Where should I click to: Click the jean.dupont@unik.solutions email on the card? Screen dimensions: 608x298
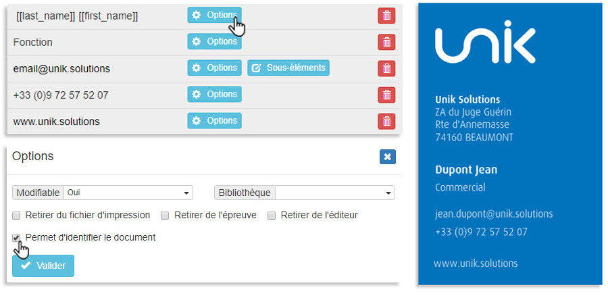494,214
